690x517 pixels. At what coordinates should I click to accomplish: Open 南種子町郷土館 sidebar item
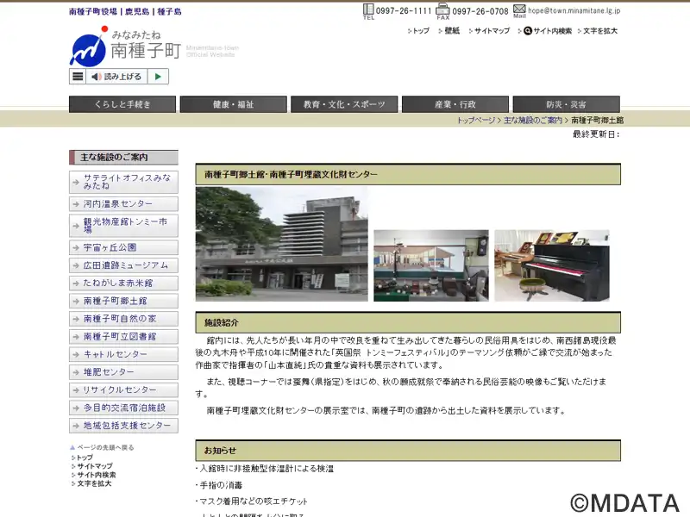(x=123, y=301)
